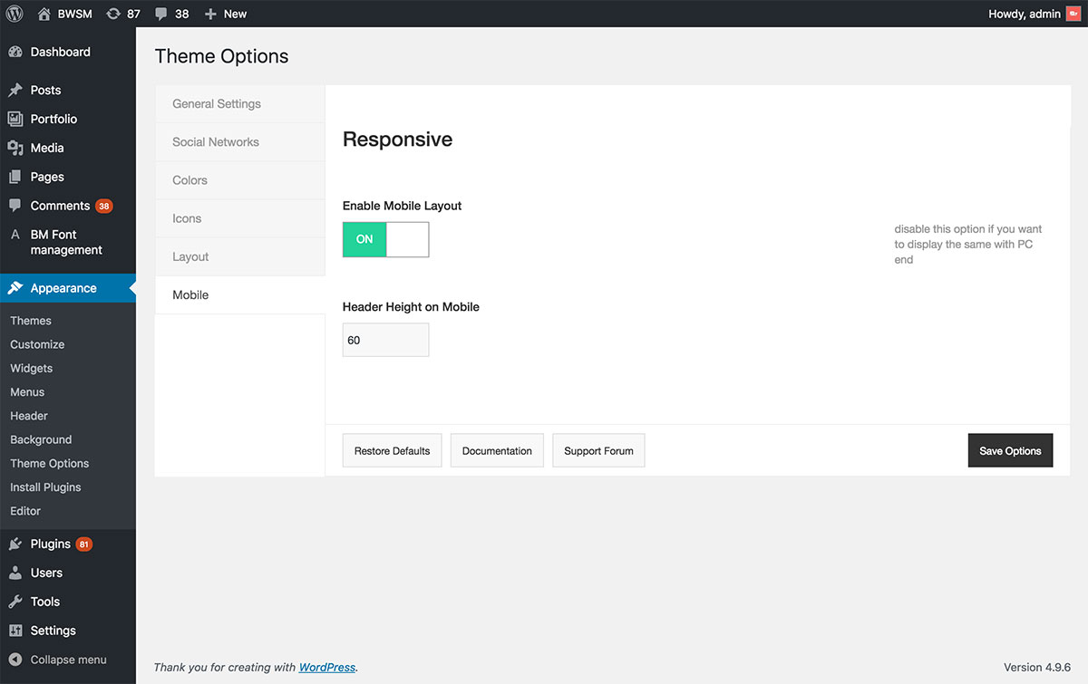The width and height of the screenshot is (1088, 684).
Task: Click Save Options button
Action: pyautogui.click(x=1010, y=450)
